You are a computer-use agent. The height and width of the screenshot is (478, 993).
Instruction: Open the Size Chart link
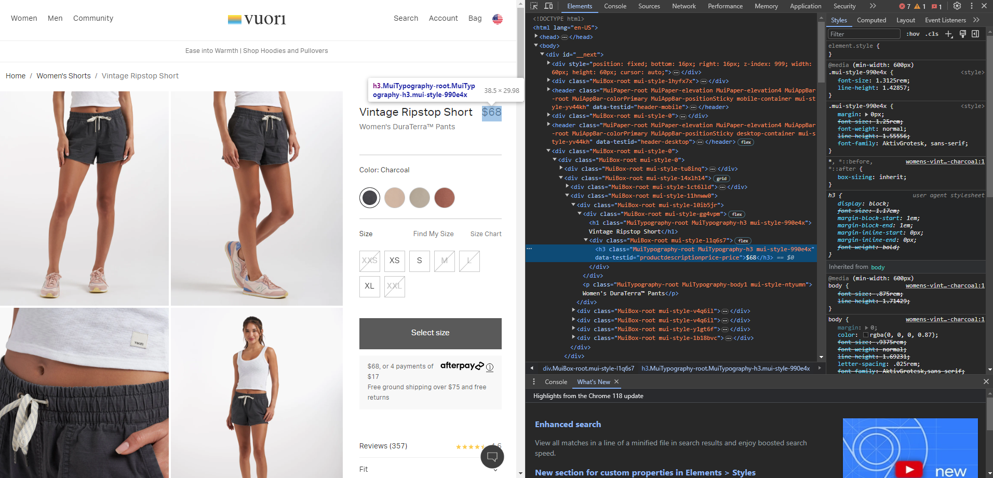click(x=485, y=234)
